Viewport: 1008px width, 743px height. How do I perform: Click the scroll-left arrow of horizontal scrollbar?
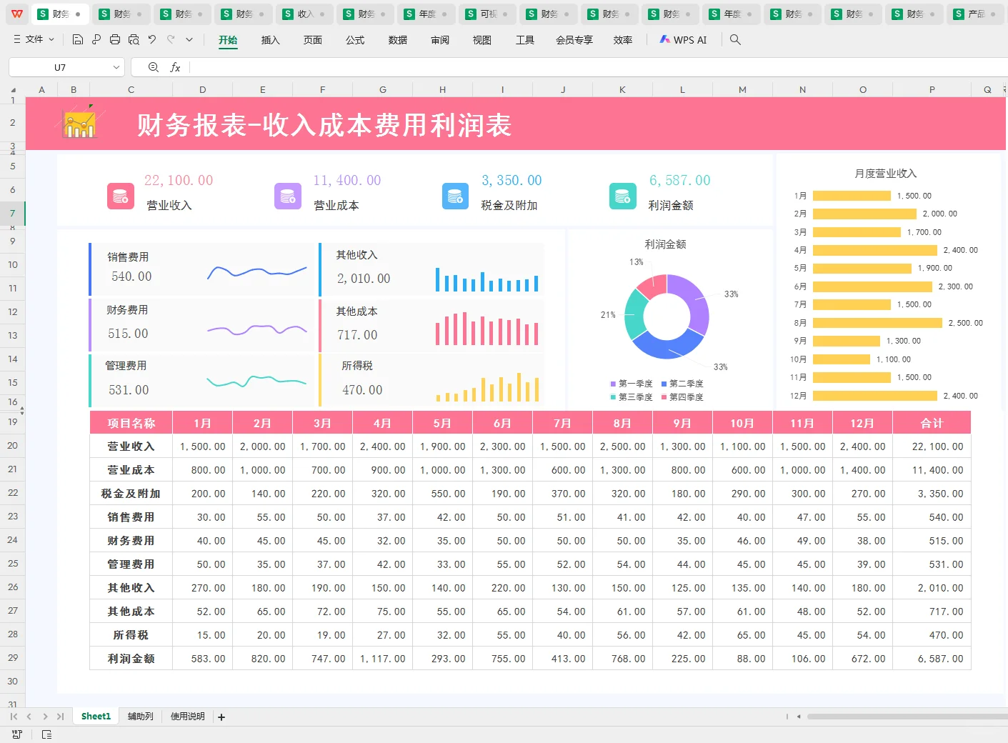click(x=799, y=717)
